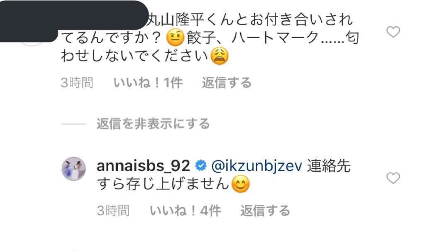Viewport: 425px width, 251px height.
Task: Tap heart icon on annaisbs_92's reply
Action: click(393, 178)
